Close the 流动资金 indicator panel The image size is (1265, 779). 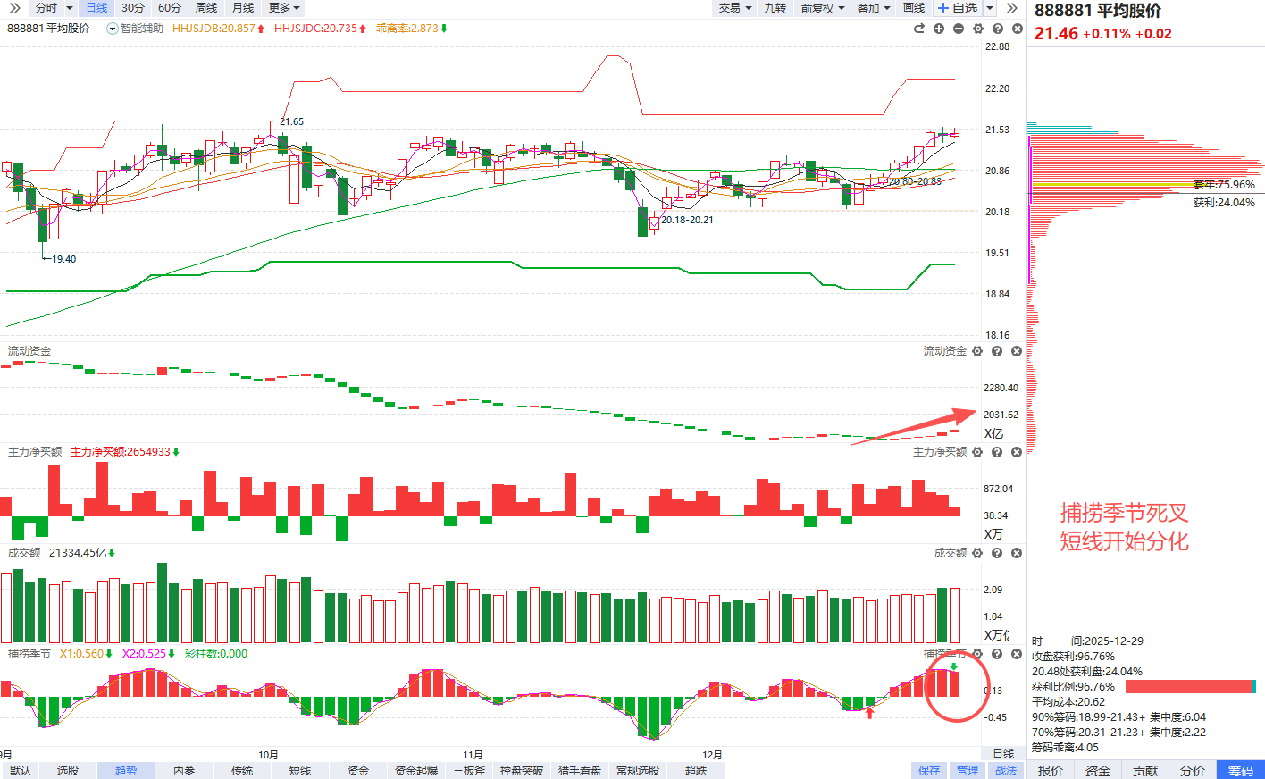(x=1017, y=351)
